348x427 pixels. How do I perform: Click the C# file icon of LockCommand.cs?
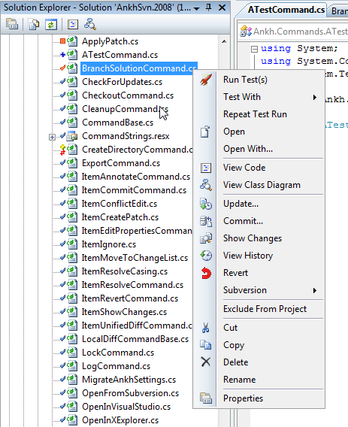click(72, 353)
